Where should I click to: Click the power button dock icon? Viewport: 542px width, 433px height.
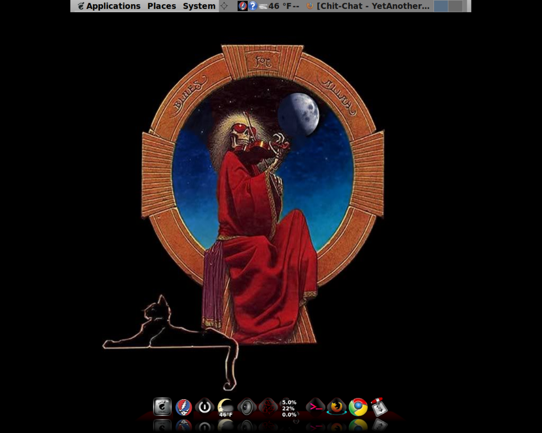204,407
